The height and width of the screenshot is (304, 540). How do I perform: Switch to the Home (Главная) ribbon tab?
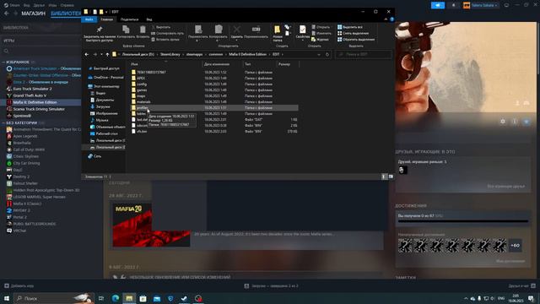[x=107, y=19]
